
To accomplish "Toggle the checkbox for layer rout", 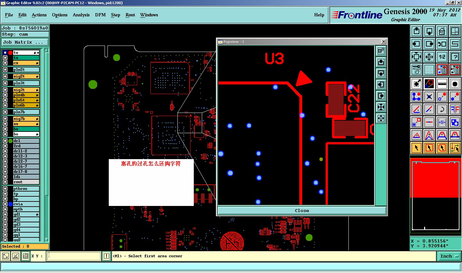I will tap(5, 182).
